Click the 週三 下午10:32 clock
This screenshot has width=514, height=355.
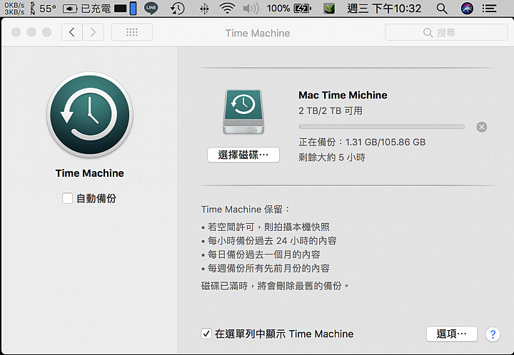[x=384, y=8]
